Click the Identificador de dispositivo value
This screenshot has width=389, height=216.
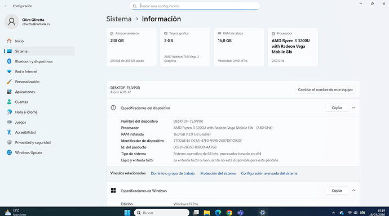[207, 141]
